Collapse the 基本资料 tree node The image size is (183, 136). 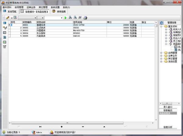pos(161,27)
